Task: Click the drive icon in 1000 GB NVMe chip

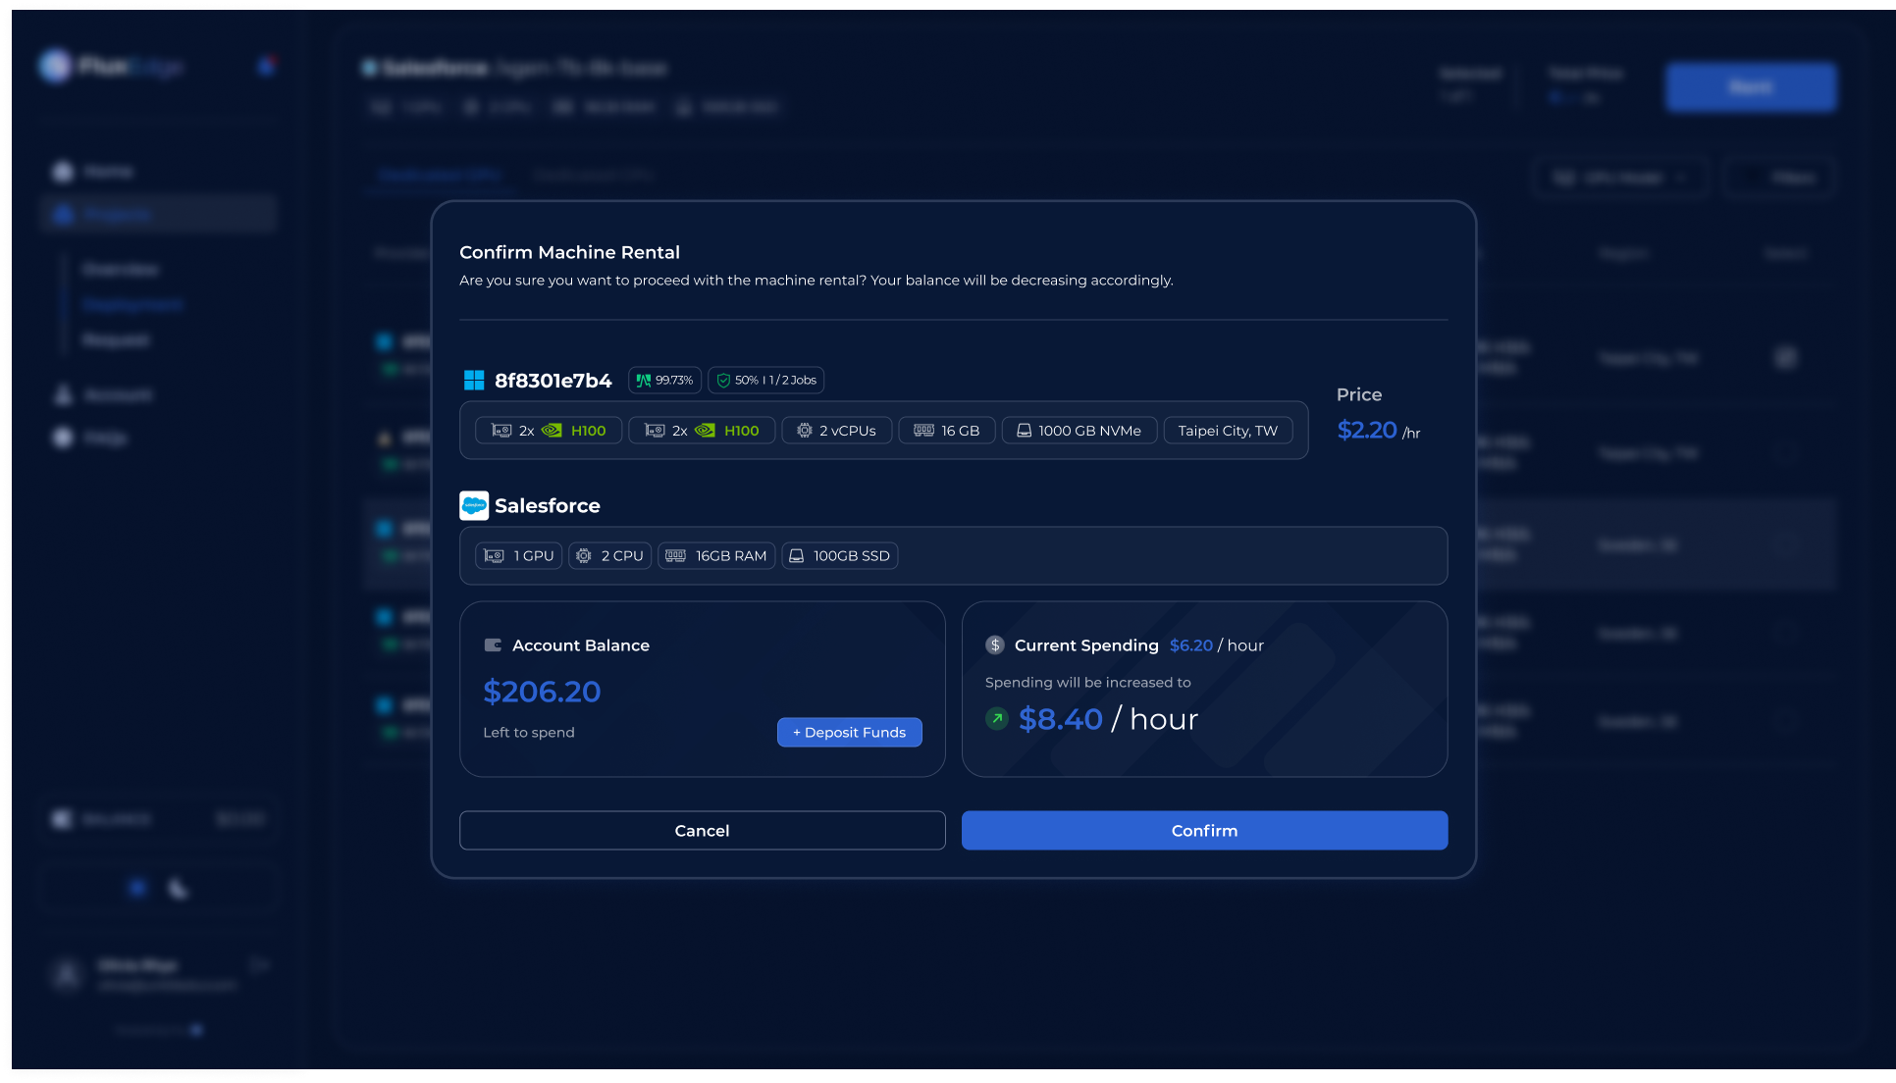Action: click(1024, 431)
